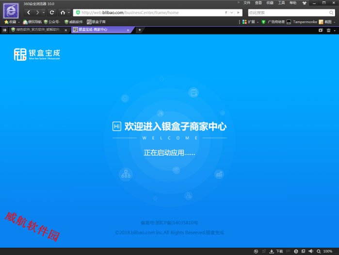Screen dimensions: 339x255
Task: Click the browser back arrow
Action: pyautogui.click(x=29, y=13)
